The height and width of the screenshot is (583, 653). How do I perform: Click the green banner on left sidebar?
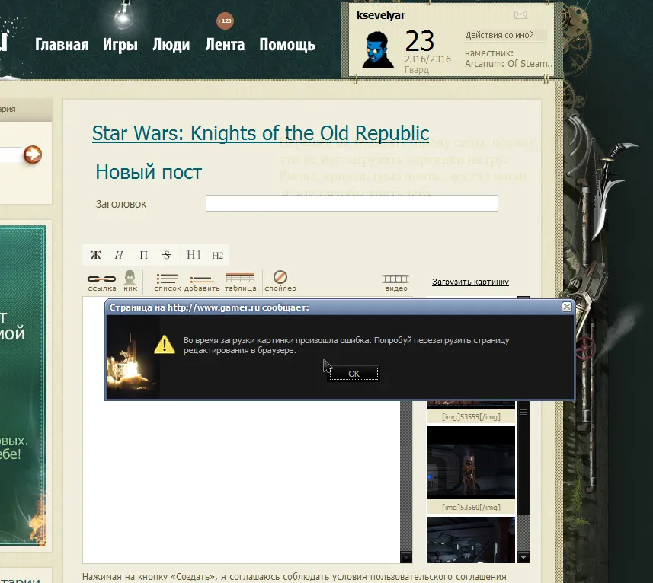click(23, 385)
